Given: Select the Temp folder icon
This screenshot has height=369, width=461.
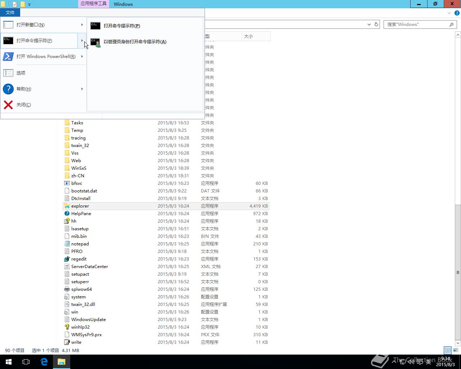Looking at the screenshot, I should coord(67,130).
